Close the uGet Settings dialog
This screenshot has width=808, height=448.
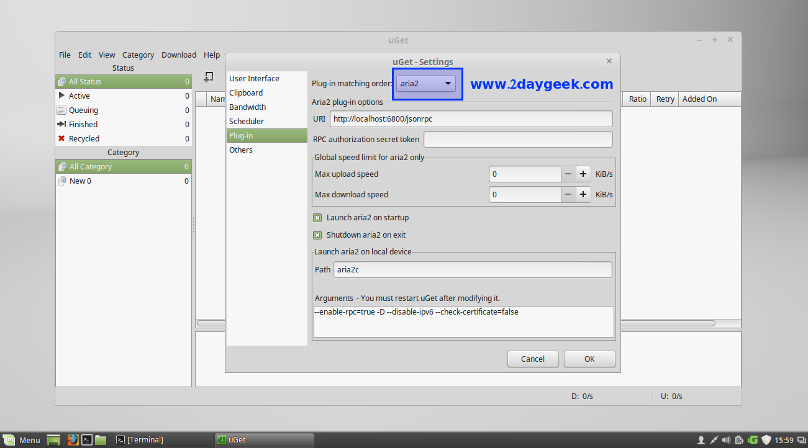(609, 61)
